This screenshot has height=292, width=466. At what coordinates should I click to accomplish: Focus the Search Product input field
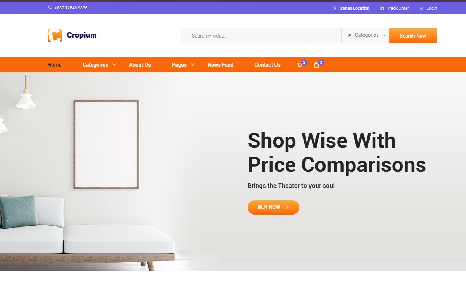(261, 36)
